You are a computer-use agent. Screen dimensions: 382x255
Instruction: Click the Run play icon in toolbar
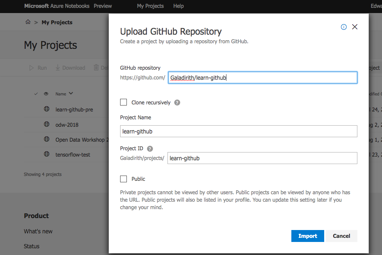[31, 68]
